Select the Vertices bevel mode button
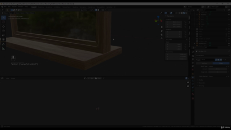 (x=204, y=64)
